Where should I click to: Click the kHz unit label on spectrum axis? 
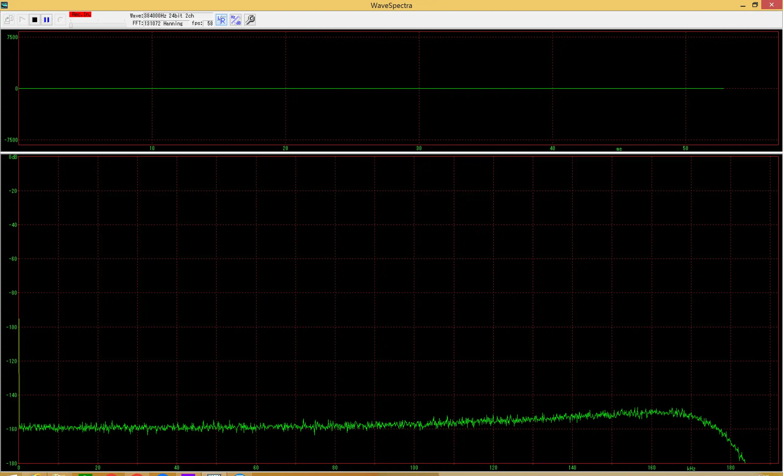(x=691, y=468)
